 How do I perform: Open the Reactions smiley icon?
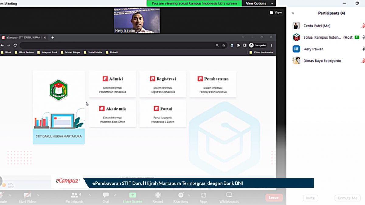[181, 195]
